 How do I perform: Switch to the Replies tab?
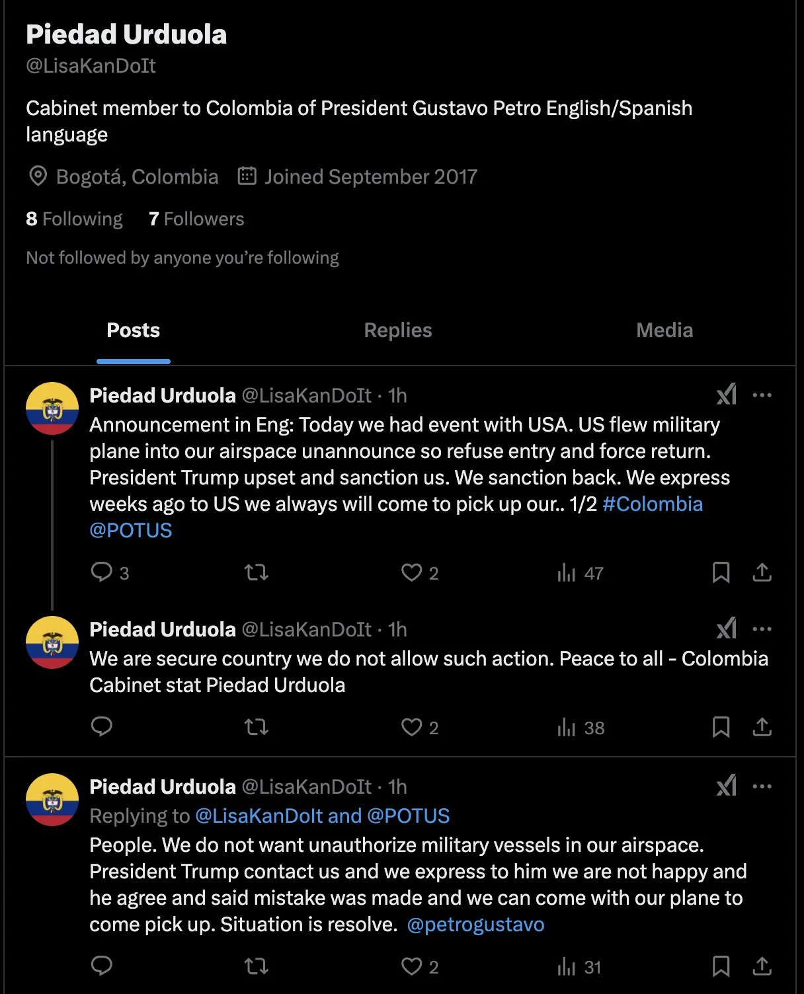(x=398, y=330)
